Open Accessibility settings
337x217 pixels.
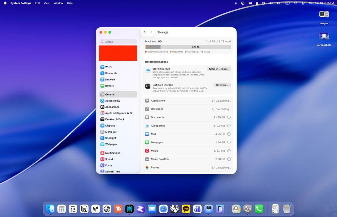pyautogui.click(x=118, y=101)
